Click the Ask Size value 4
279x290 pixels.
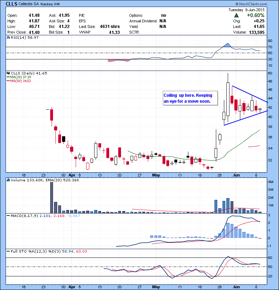(x=68, y=21)
